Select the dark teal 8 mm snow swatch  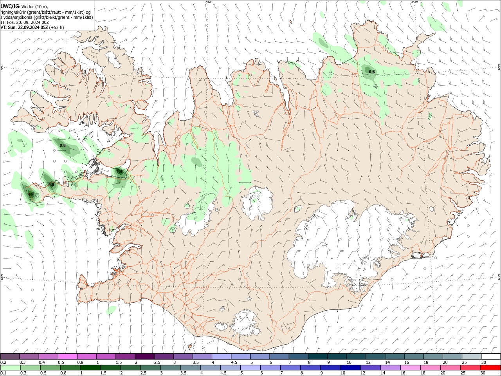click(318, 356)
